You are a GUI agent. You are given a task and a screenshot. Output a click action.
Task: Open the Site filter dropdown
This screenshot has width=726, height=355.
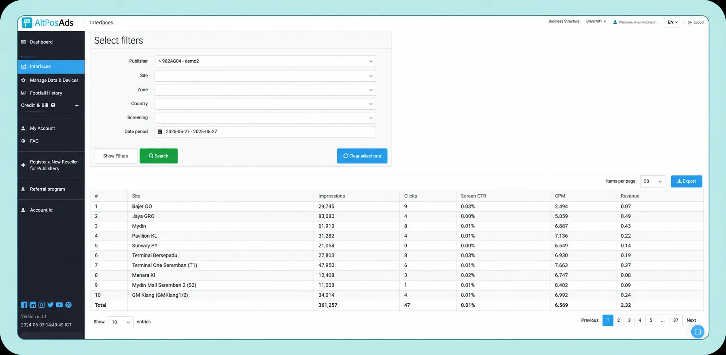(265, 76)
